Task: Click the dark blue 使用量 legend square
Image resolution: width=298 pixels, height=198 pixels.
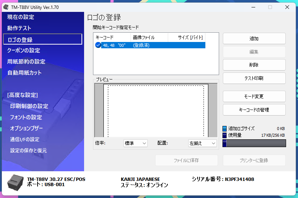Action: click(x=224, y=135)
